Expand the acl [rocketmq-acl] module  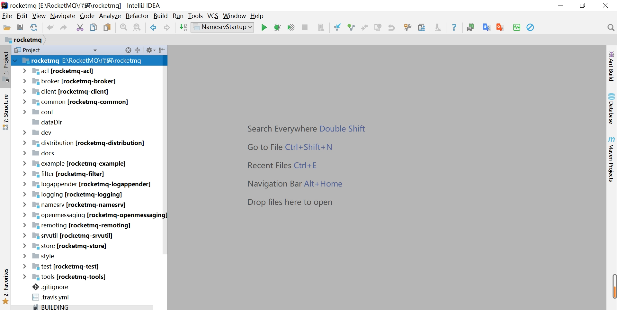click(24, 71)
